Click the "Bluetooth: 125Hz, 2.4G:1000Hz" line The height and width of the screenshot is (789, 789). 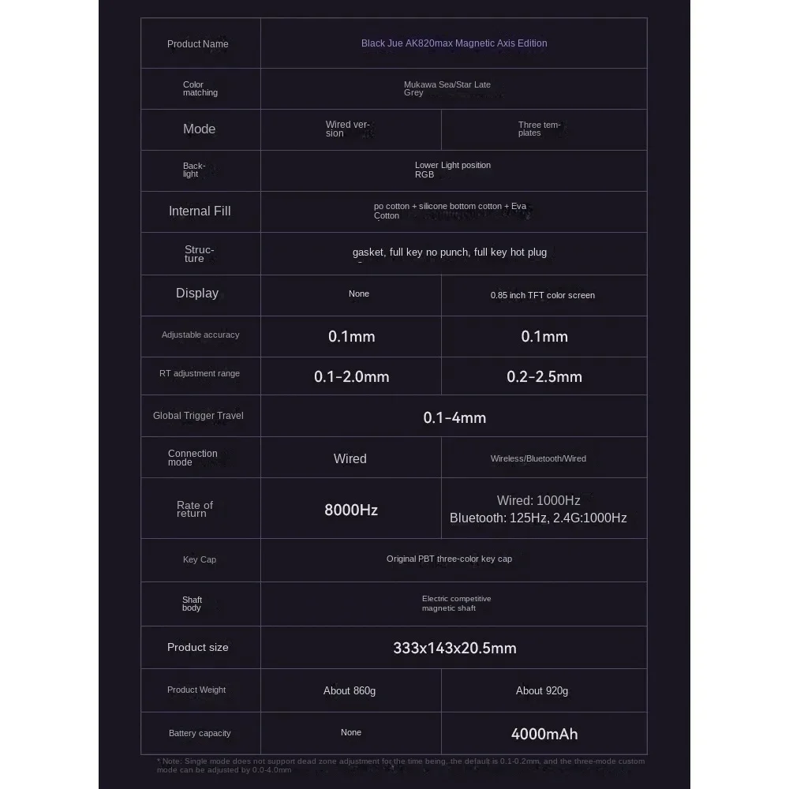coord(538,518)
